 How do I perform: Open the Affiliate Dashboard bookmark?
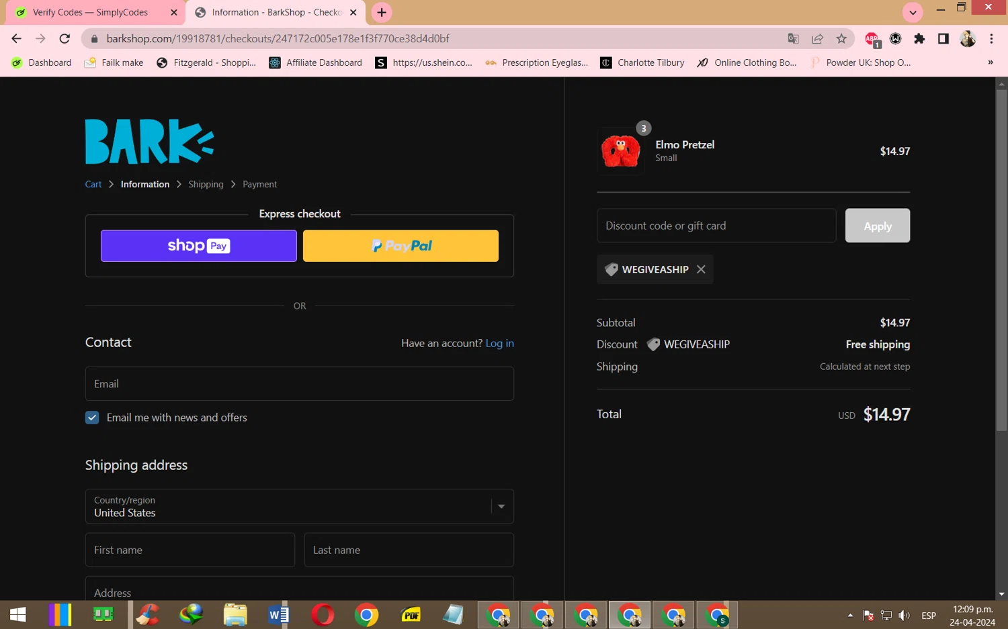click(316, 62)
